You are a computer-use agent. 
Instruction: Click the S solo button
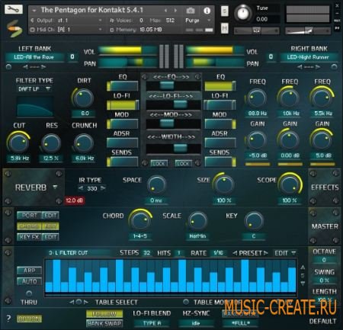[x=225, y=11]
